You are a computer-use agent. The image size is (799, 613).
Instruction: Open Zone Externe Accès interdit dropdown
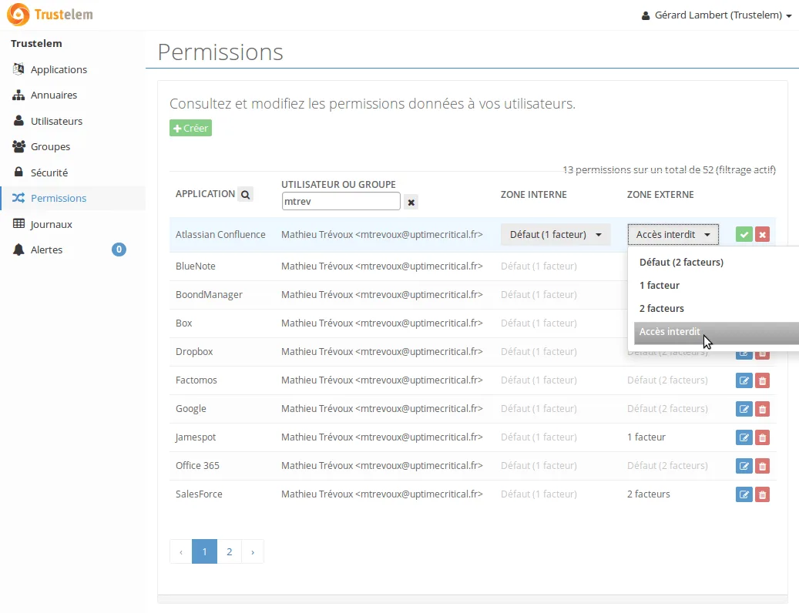click(673, 235)
